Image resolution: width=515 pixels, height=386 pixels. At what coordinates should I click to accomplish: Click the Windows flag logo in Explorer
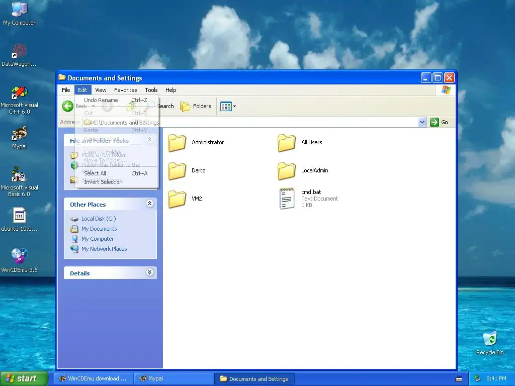click(x=446, y=90)
